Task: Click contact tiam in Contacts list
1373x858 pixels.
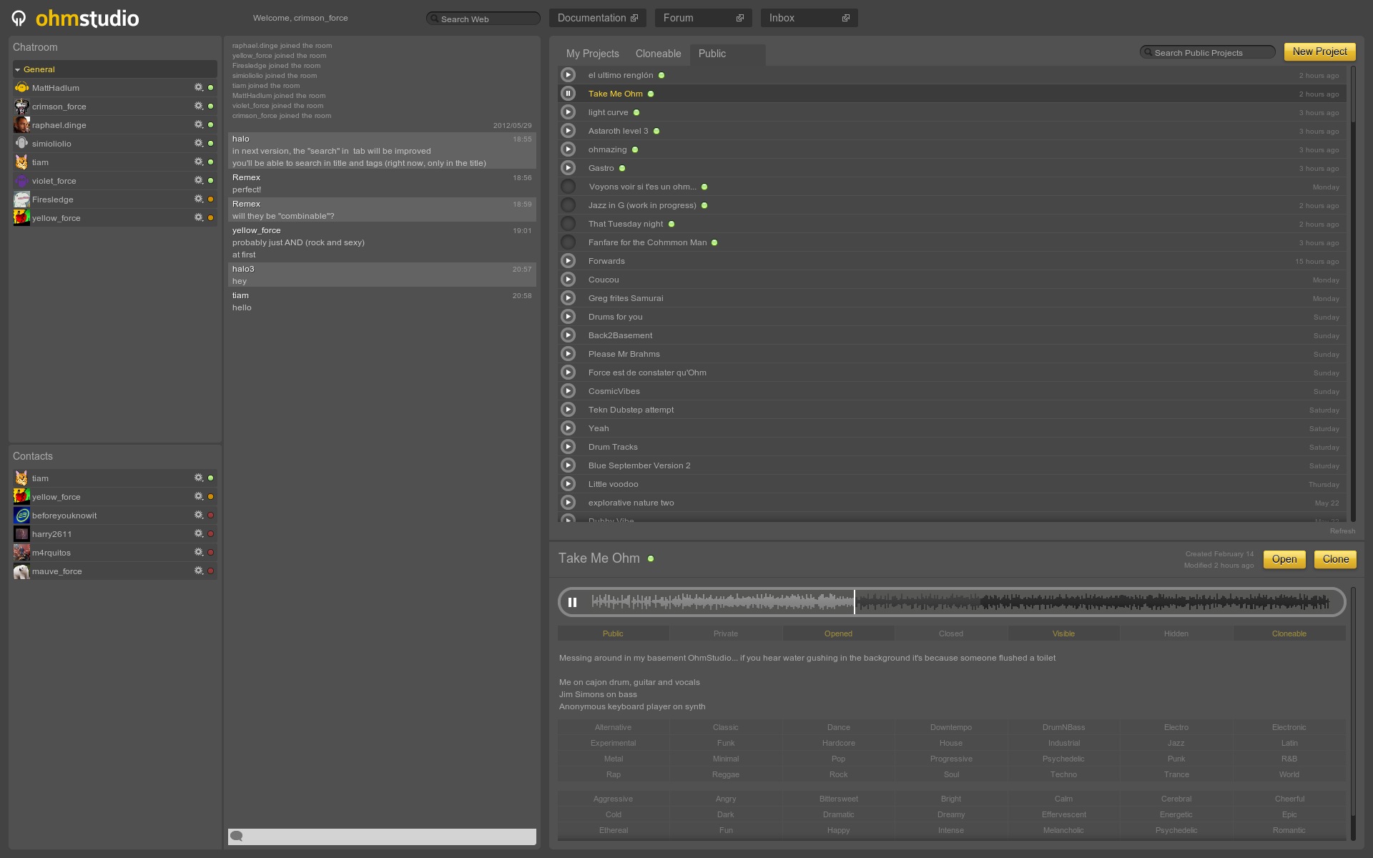Action: click(x=114, y=478)
